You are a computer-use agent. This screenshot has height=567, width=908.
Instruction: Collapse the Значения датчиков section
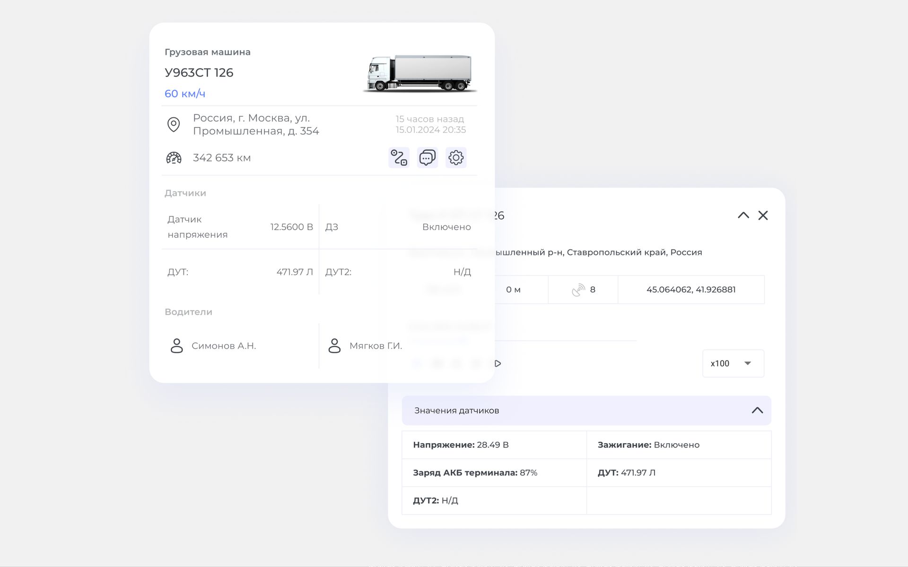pos(757,410)
